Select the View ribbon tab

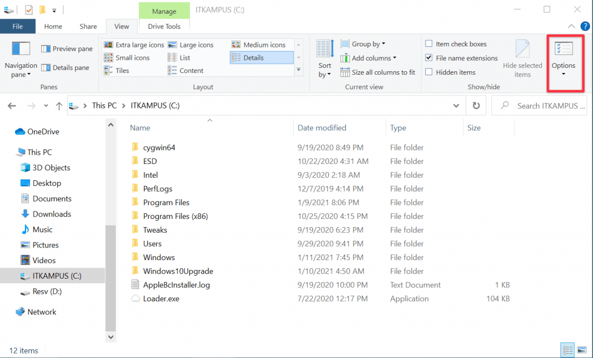pyautogui.click(x=122, y=26)
